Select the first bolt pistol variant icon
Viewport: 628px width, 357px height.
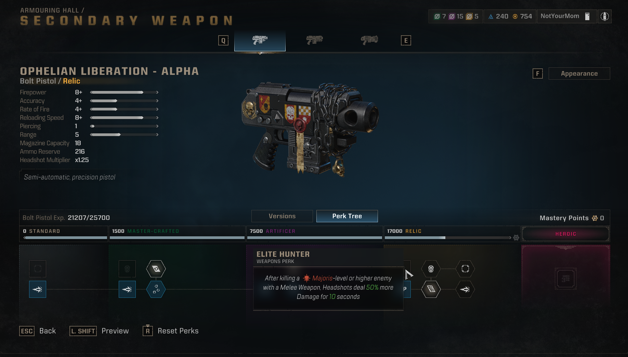coord(260,40)
